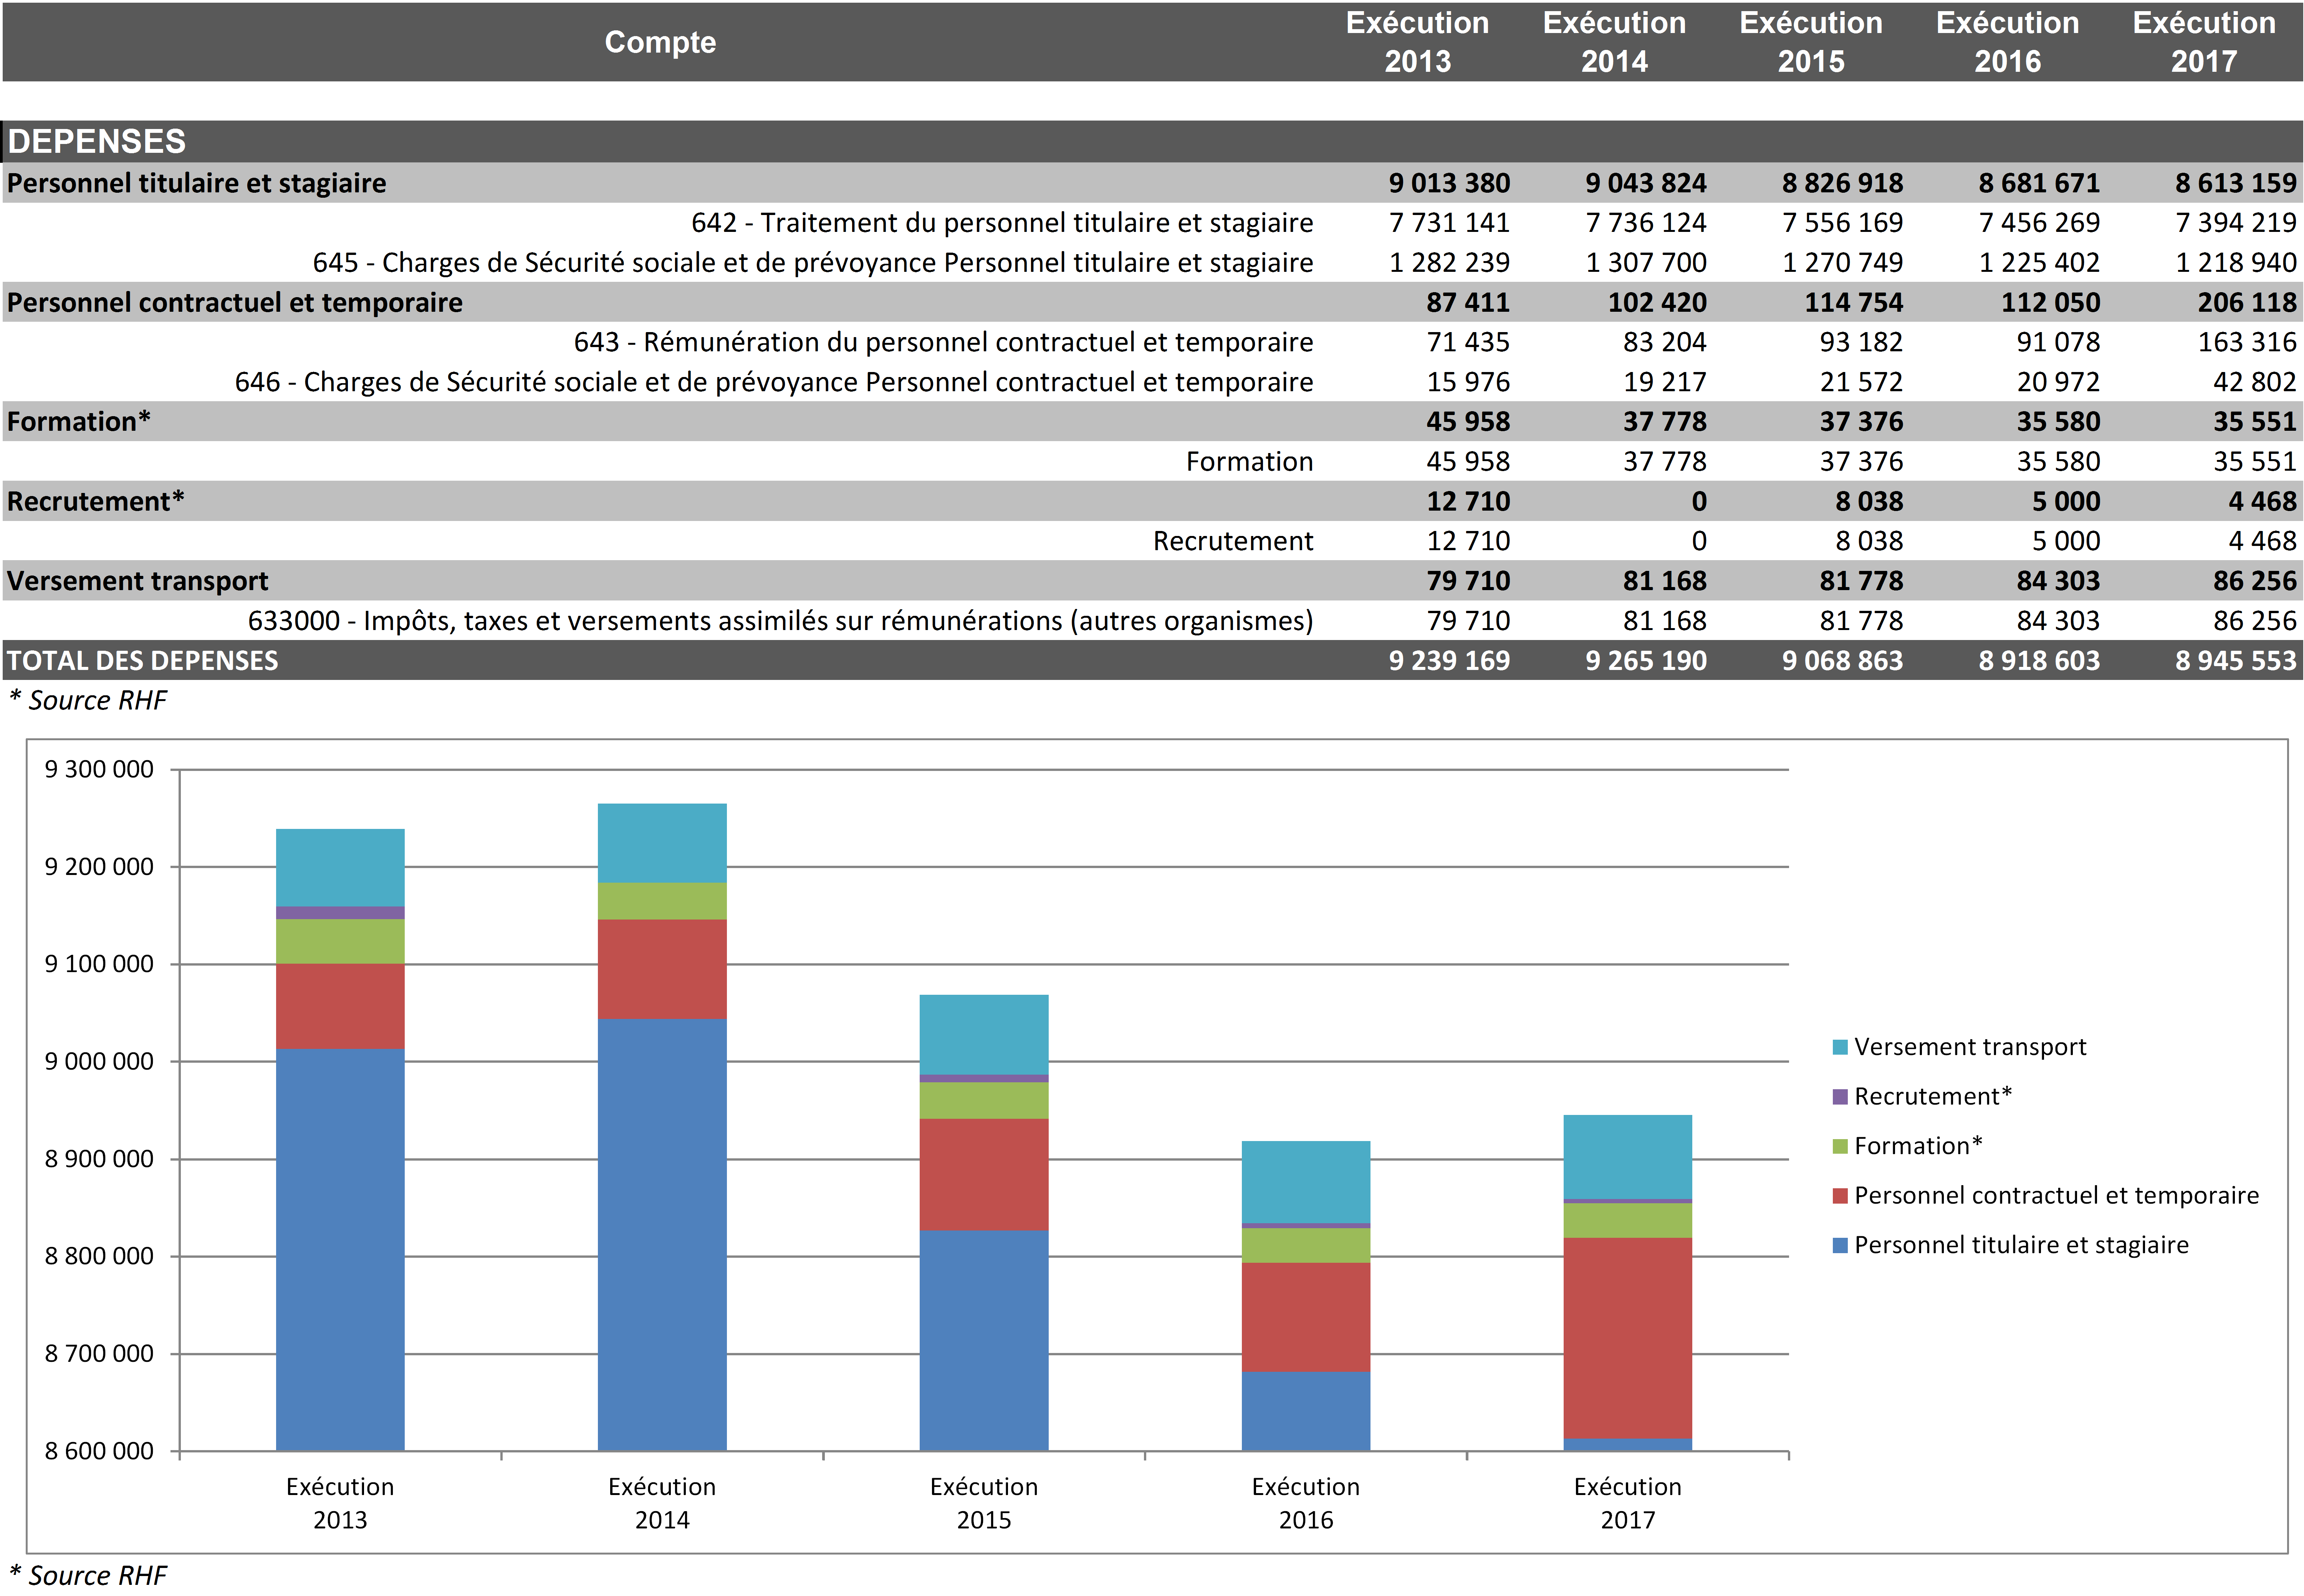Click the 9 300 000 axis label
This screenshot has width=2304, height=1596.
point(99,769)
